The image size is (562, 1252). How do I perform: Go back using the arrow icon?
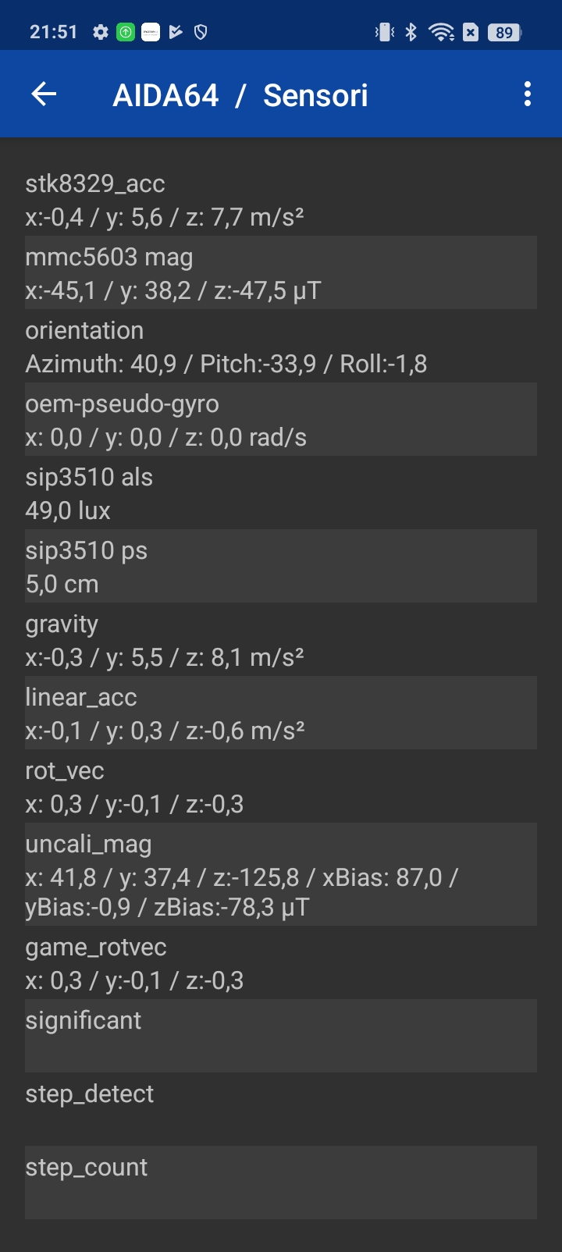[44, 94]
